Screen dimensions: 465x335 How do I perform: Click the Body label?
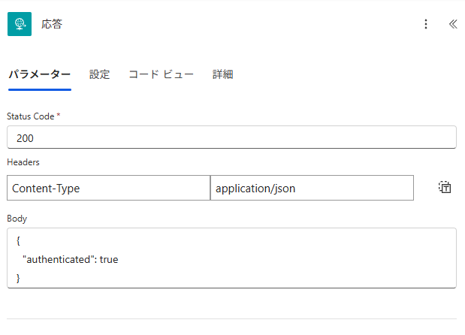[17, 219]
